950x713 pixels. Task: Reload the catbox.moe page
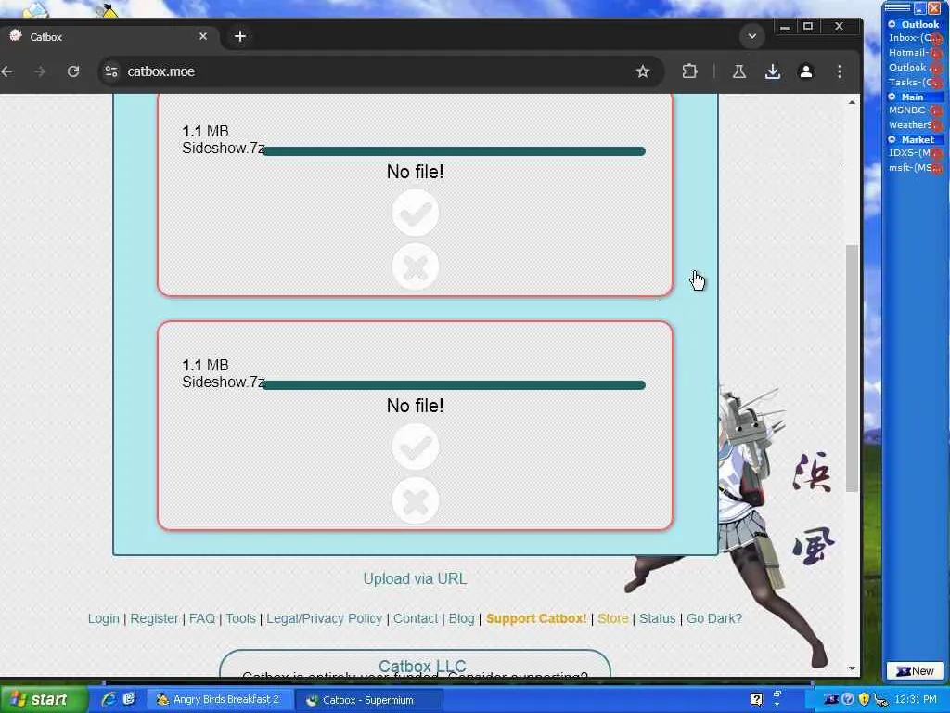click(x=73, y=71)
